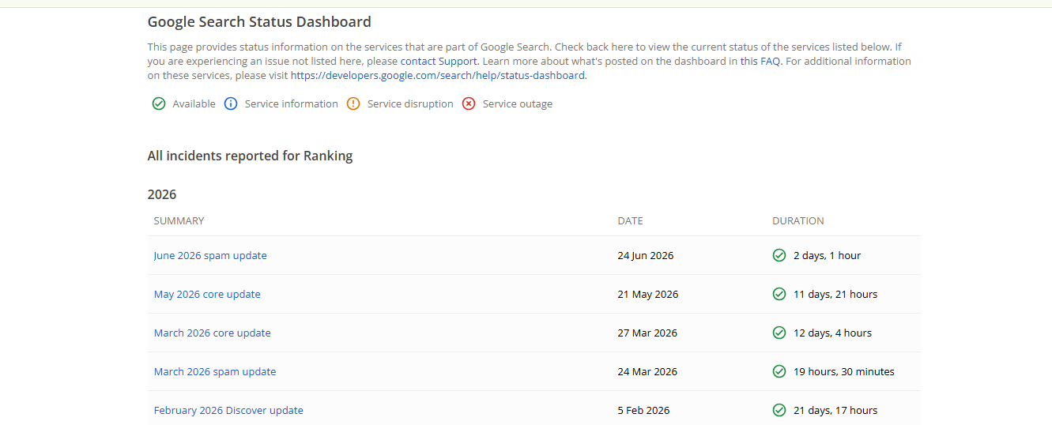Follow the developers.google.com status-dashboard URL

[x=438, y=75]
